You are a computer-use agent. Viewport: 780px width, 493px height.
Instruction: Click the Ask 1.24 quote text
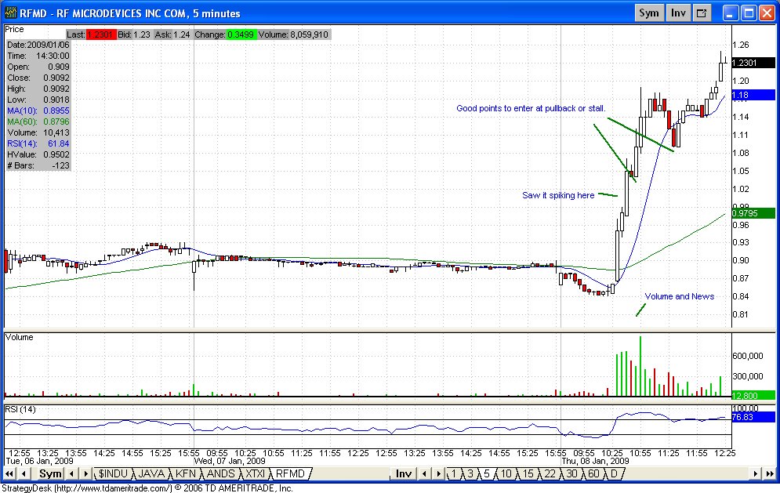pyautogui.click(x=172, y=34)
